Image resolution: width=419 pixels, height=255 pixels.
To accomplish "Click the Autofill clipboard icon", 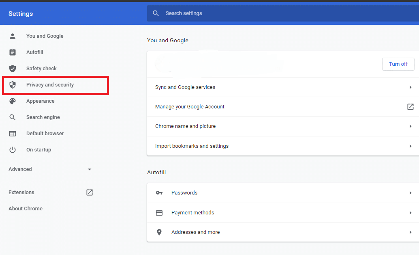I will point(13,52).
